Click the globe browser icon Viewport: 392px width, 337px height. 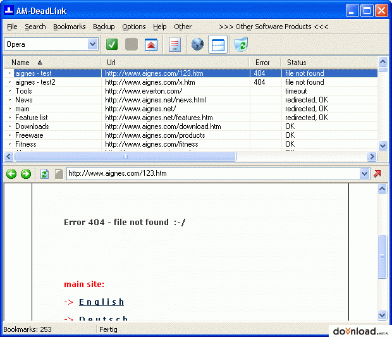(x=197, y=44)
